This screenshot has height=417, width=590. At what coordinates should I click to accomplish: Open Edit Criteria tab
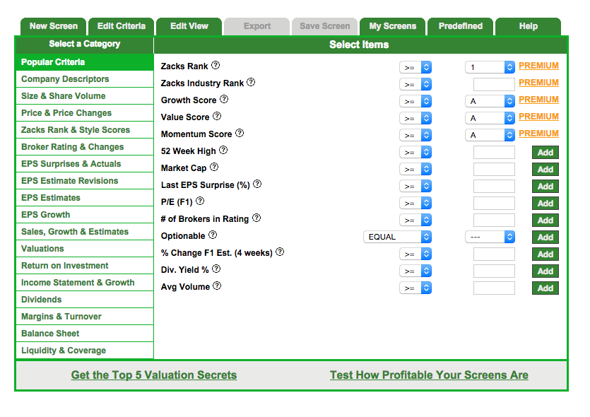(121, 26)
